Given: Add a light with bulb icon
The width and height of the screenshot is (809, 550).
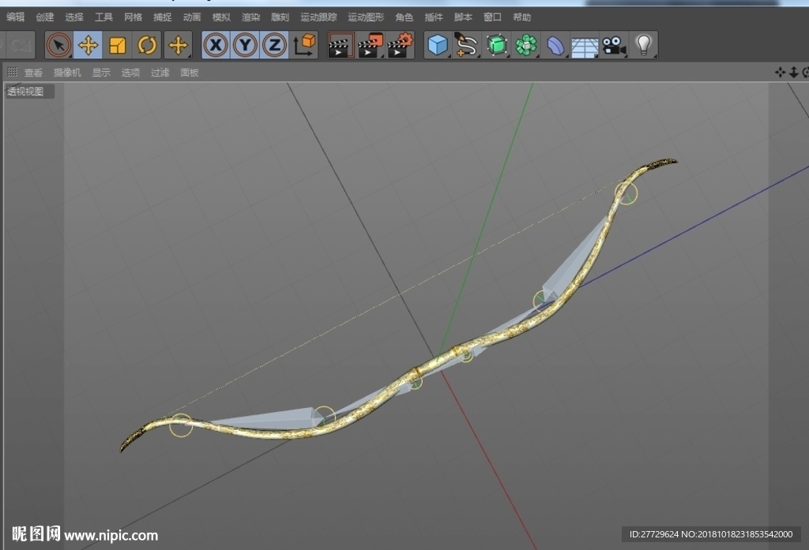Looking at the screenshot, I should (x=643, y=45).
